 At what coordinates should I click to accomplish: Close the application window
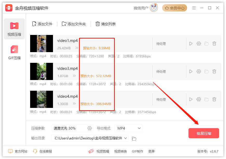point(217,8)
